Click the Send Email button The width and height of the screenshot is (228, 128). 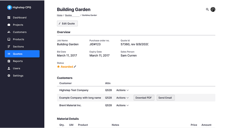[165, 98]
